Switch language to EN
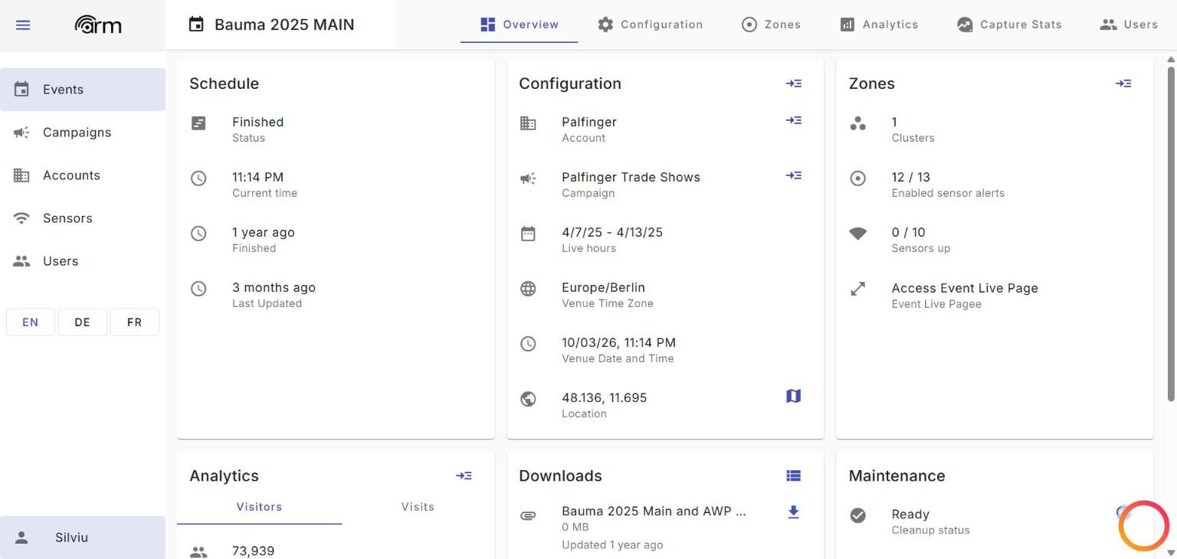This screenshot has width=1177, height=559. pyautogui.click(x=31, y=322)
